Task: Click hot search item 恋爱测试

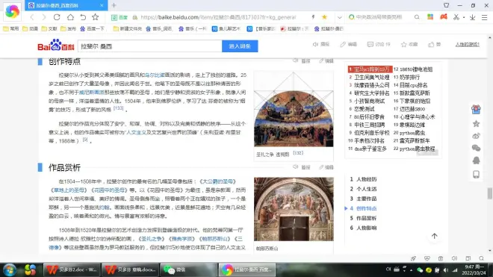Action: point(364,109)
